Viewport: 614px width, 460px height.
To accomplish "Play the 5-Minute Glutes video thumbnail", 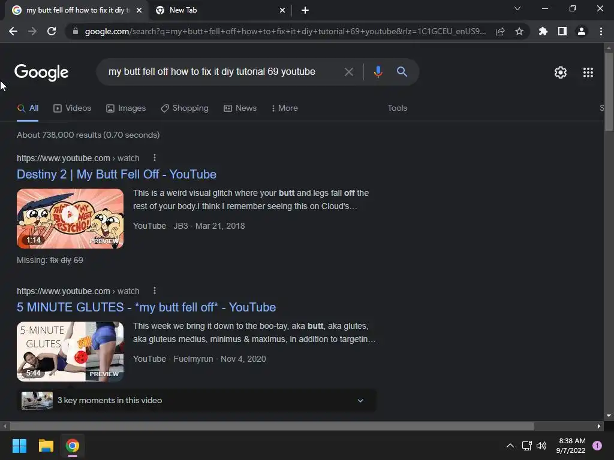I will point(70,351).
